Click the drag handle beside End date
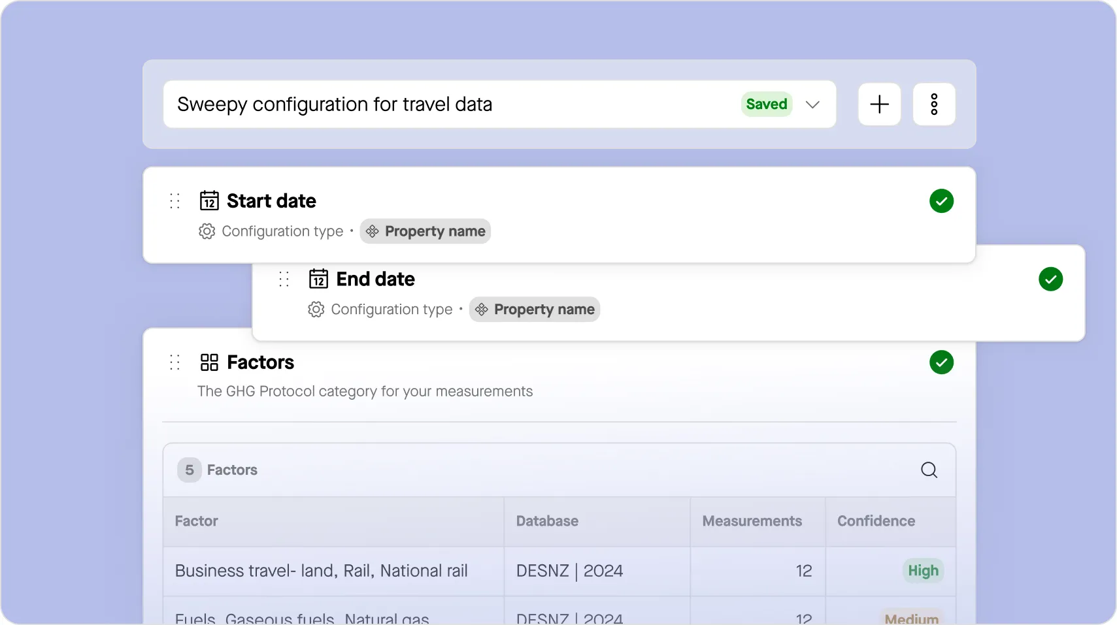This screenshot has width=1117, height=625. (284, 279)
